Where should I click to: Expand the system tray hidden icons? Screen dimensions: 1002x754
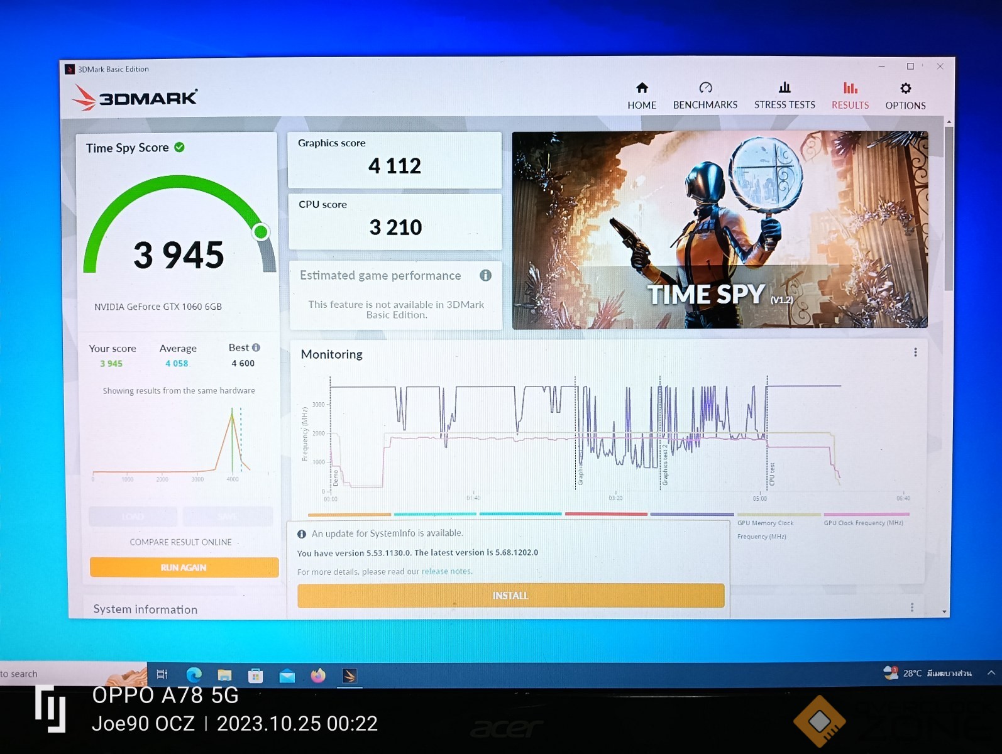coord(991,672)
